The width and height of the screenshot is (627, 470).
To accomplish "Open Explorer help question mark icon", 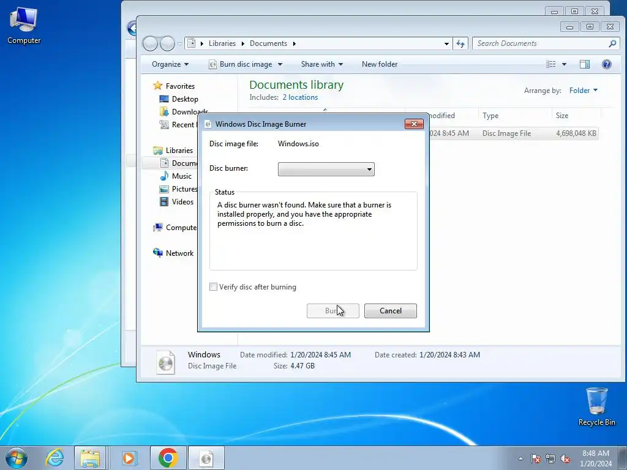I will coord(607,64).
